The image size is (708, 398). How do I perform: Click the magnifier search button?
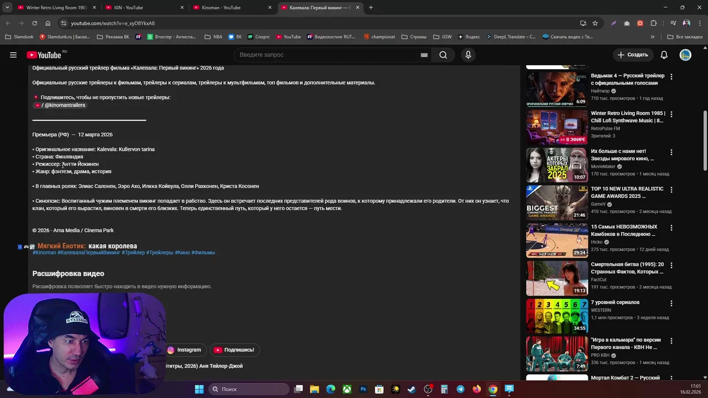[x=443, y=55]
